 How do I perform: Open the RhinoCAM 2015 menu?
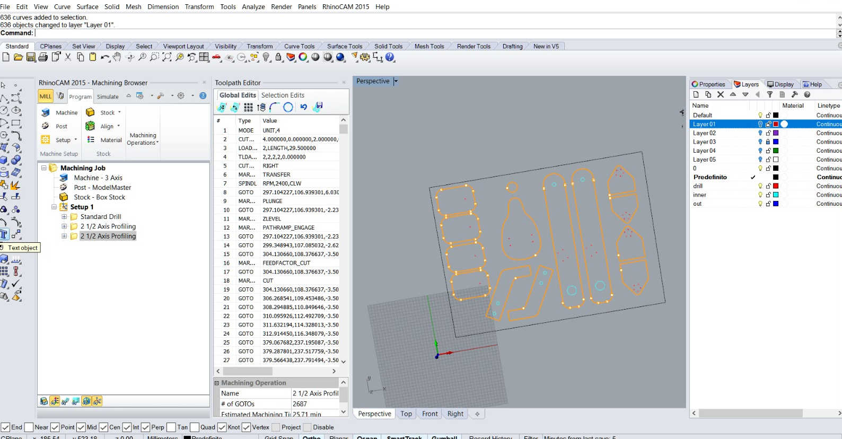click(345, 7)
